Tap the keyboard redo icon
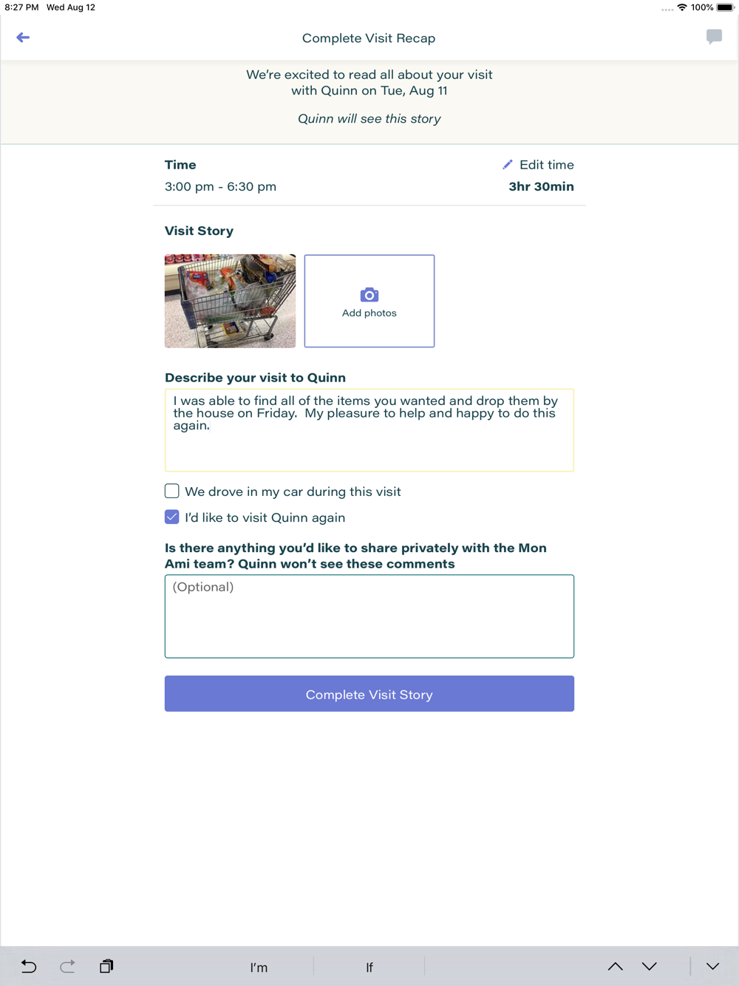Screen dimensions: 739x986 (x=67, y=966)
